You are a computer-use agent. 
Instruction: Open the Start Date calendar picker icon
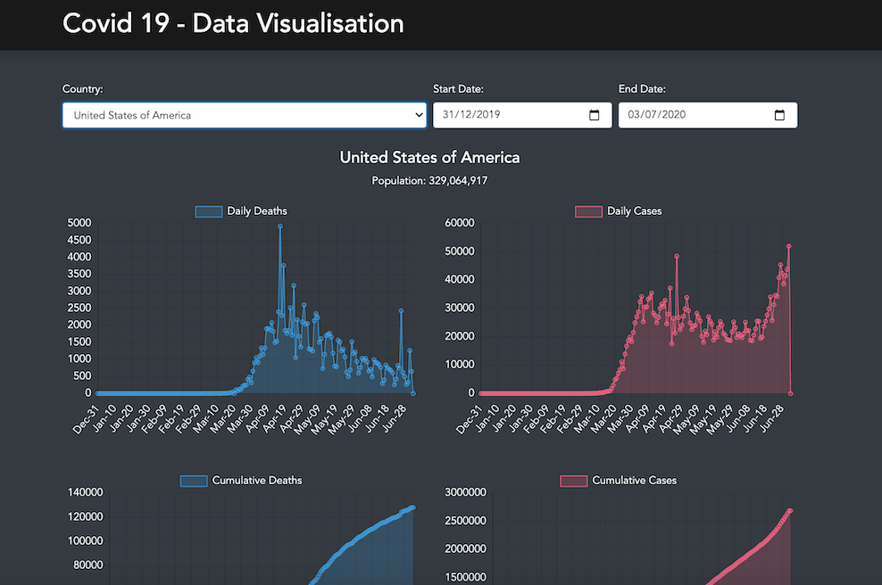[x=594, y=115]
